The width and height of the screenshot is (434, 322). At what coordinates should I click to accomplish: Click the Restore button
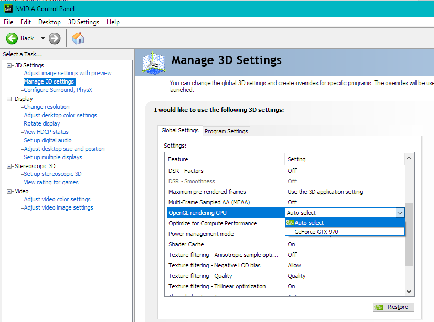(393, 307)
